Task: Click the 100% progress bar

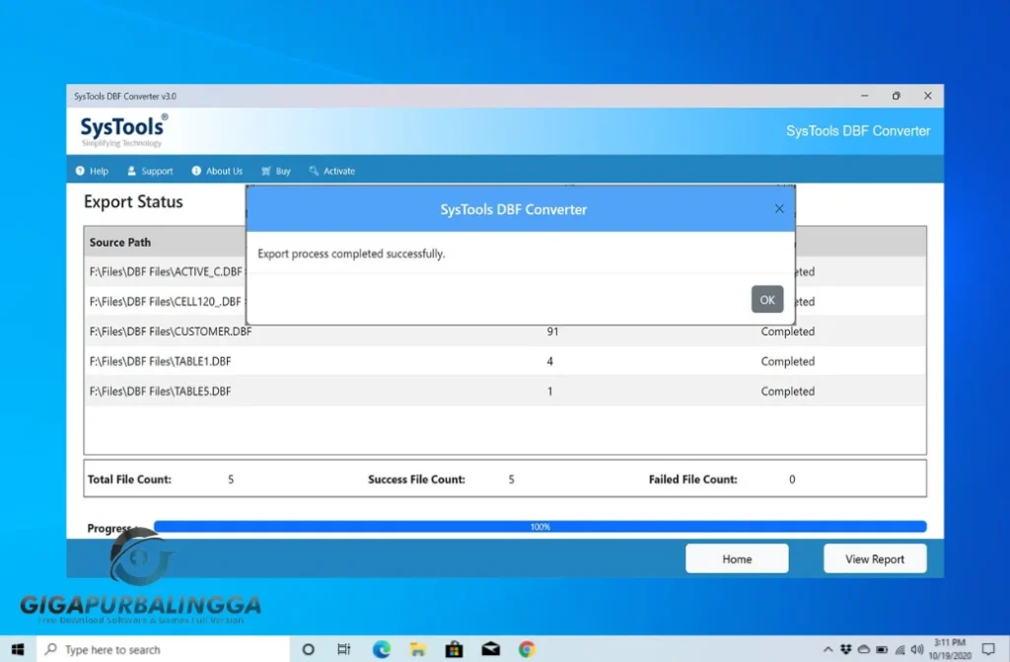Action: pyautogui.click(x=541, y=526)
